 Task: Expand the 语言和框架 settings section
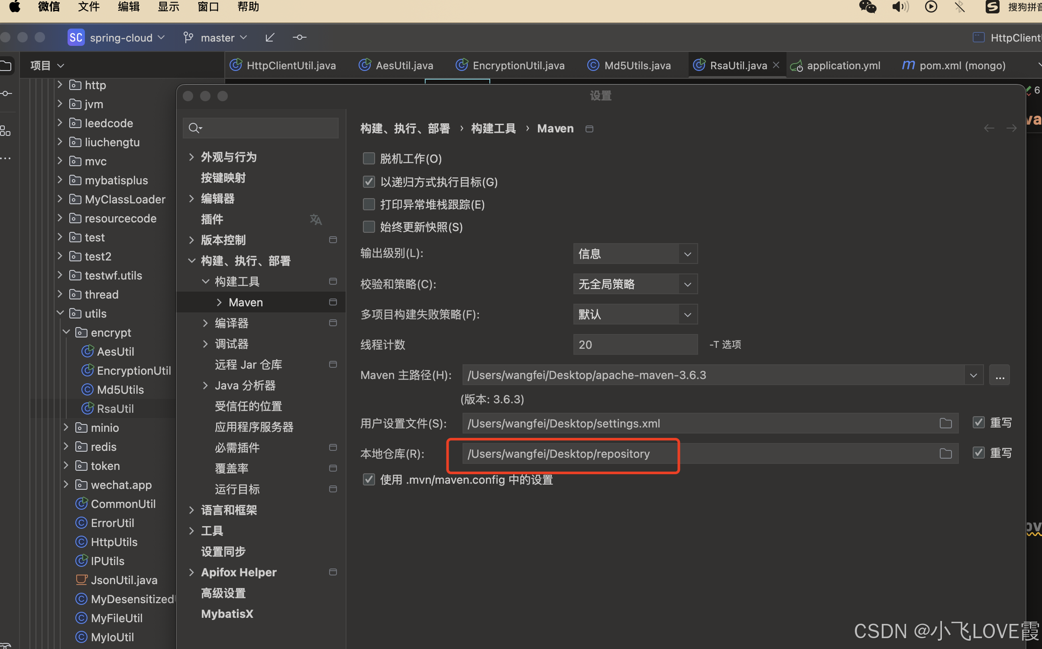pyautogui.click(x=191, y=510)
